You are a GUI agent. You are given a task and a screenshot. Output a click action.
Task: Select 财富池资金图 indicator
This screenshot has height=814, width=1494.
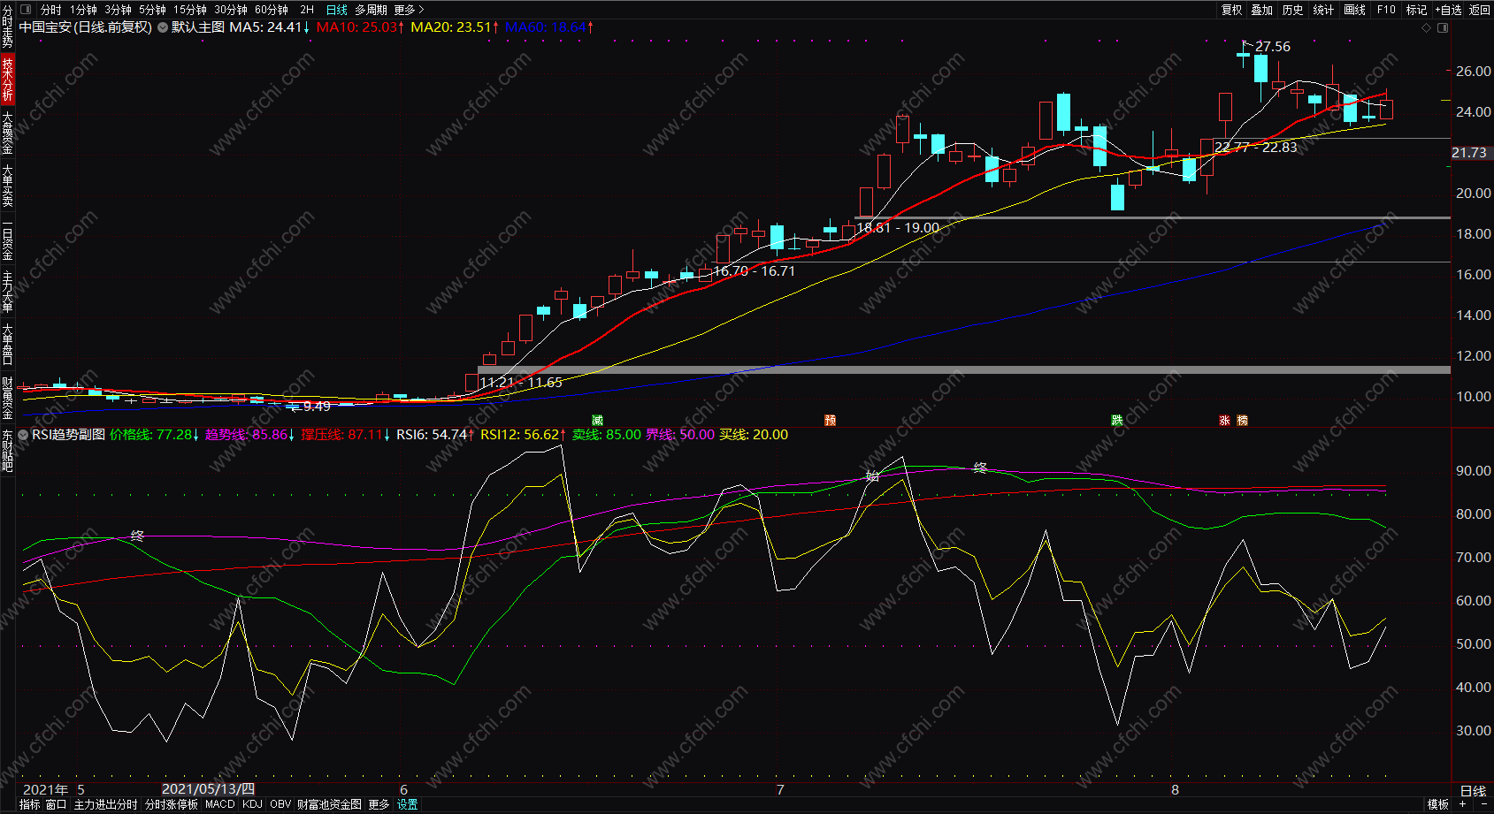[329, 805]
